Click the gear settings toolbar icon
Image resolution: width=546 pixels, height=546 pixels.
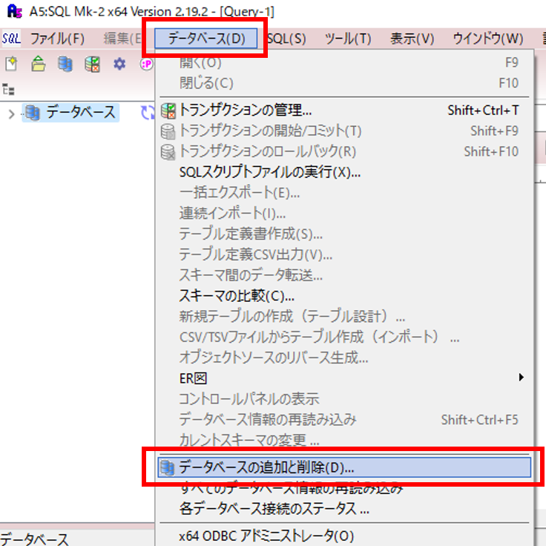pyautogui.click(x=119, y=64)
